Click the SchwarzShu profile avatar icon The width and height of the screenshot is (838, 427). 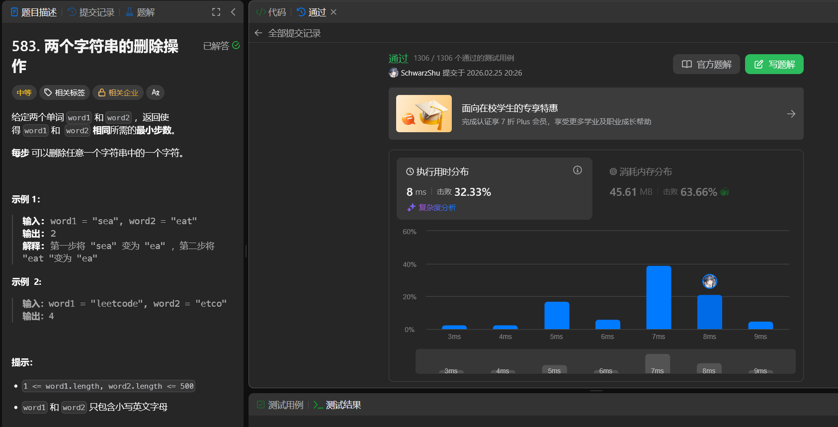click(394, 73)
